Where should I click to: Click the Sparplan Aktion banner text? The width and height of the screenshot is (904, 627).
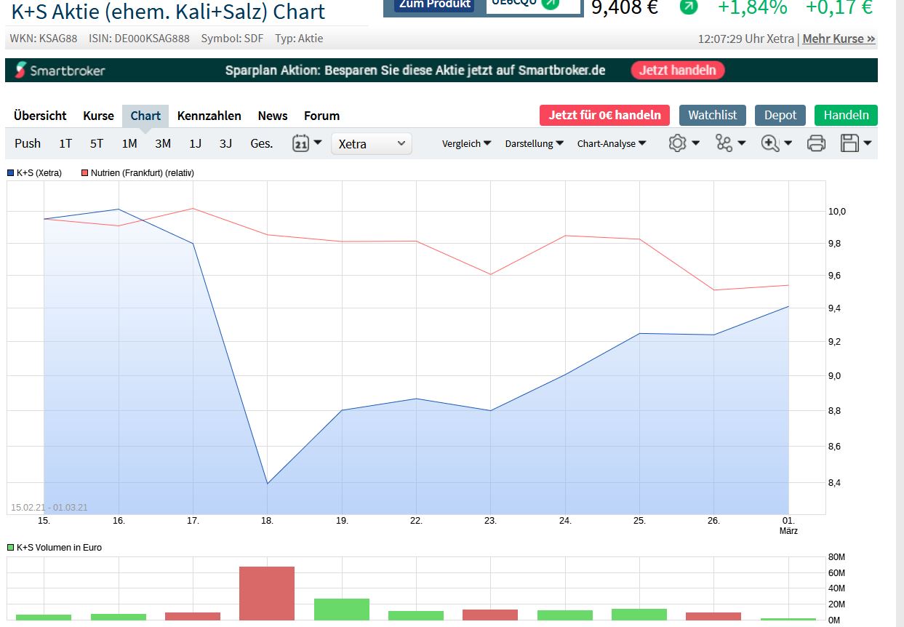tap(415, 71)
